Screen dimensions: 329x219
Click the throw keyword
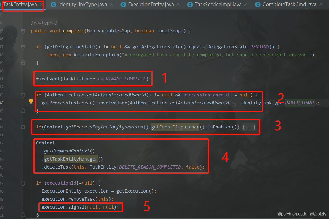point(54,55)
